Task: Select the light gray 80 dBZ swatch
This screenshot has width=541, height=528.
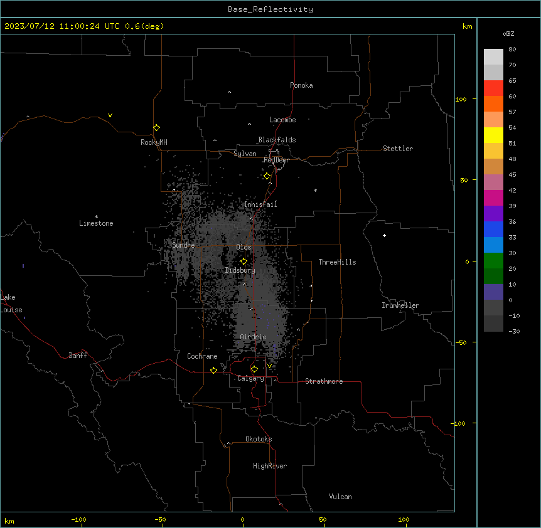Action: click(x=493, y=56)
